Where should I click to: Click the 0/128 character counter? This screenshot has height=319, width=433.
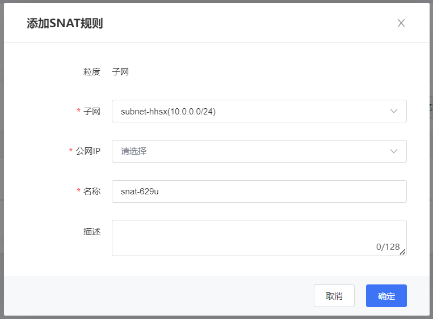(x=388, y=247)
